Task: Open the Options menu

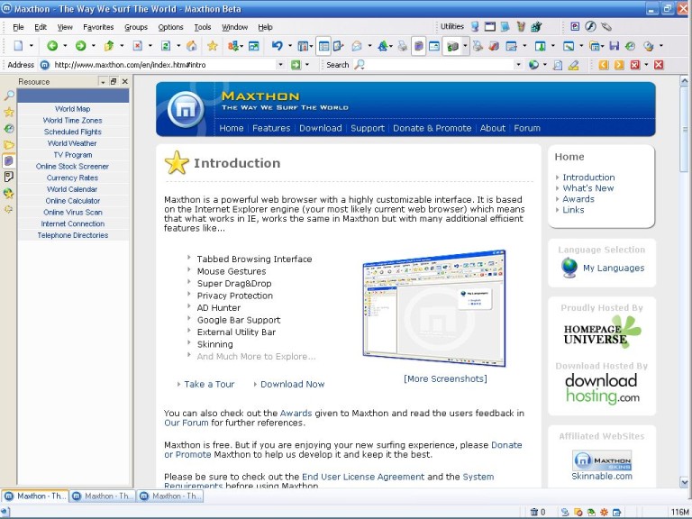Action: (x=170, y=27)
